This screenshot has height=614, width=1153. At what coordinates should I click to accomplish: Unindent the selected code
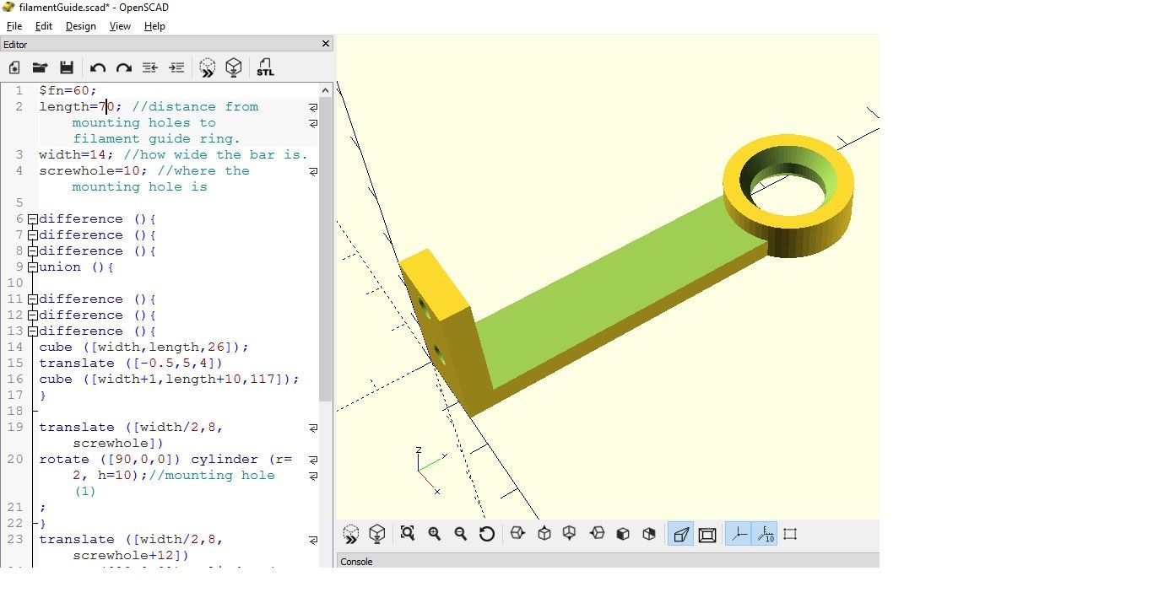click(150, 67)
